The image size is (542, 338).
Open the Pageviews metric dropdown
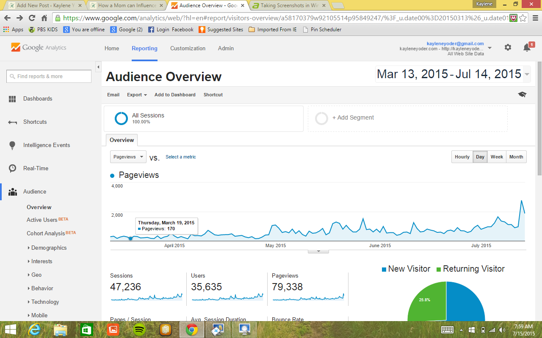tap(128, 157)
